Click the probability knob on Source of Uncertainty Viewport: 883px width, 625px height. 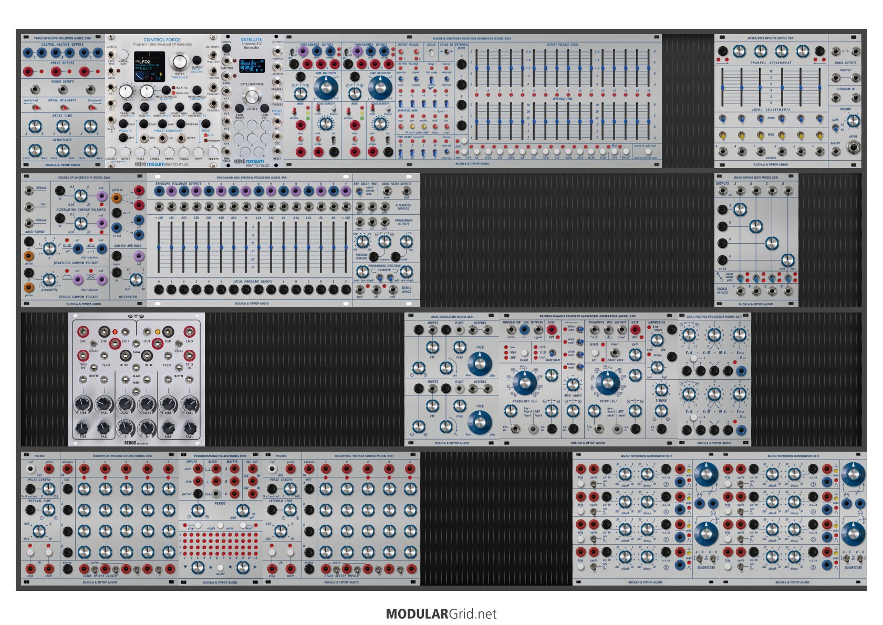[x=49, y=279]
